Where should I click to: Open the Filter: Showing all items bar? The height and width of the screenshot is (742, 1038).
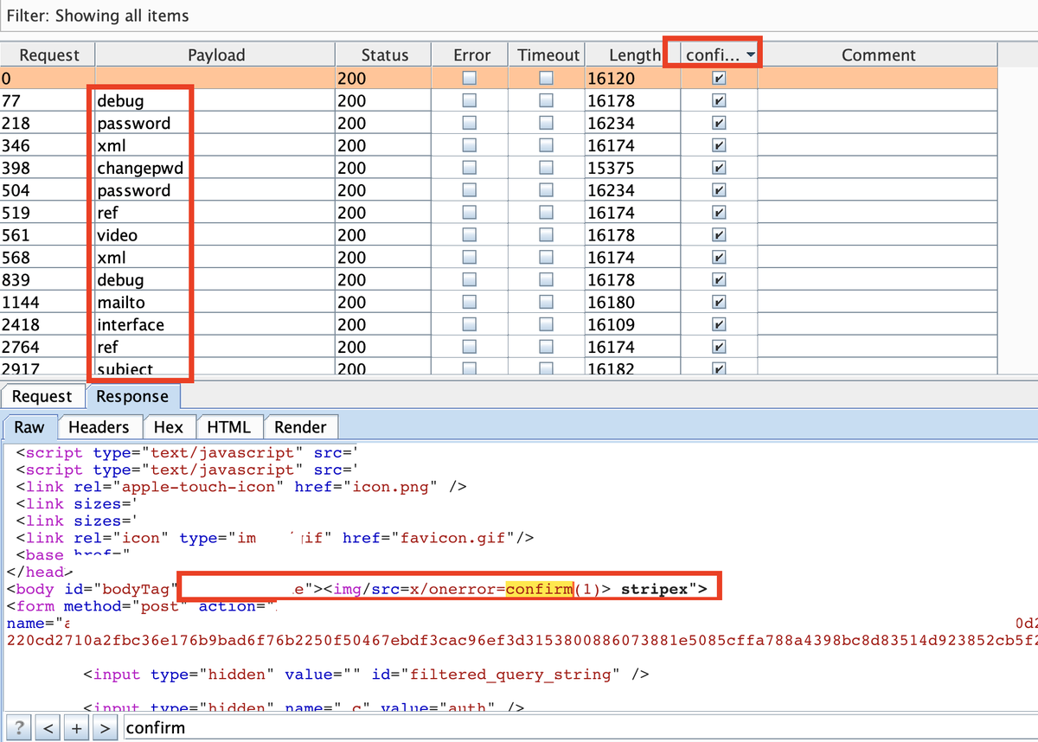pos(519,16)
